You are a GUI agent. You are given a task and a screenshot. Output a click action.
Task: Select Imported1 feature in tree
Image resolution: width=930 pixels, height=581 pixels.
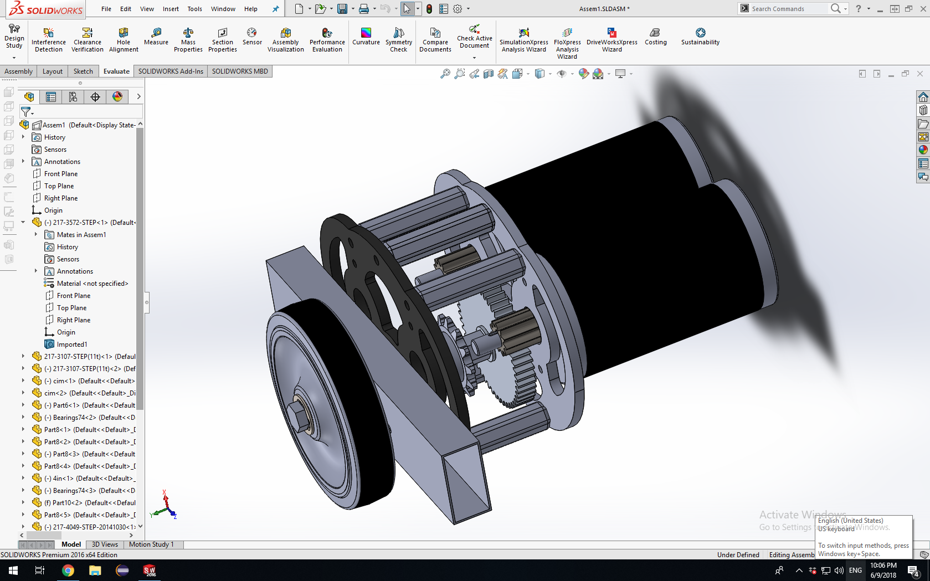(71, 345)
